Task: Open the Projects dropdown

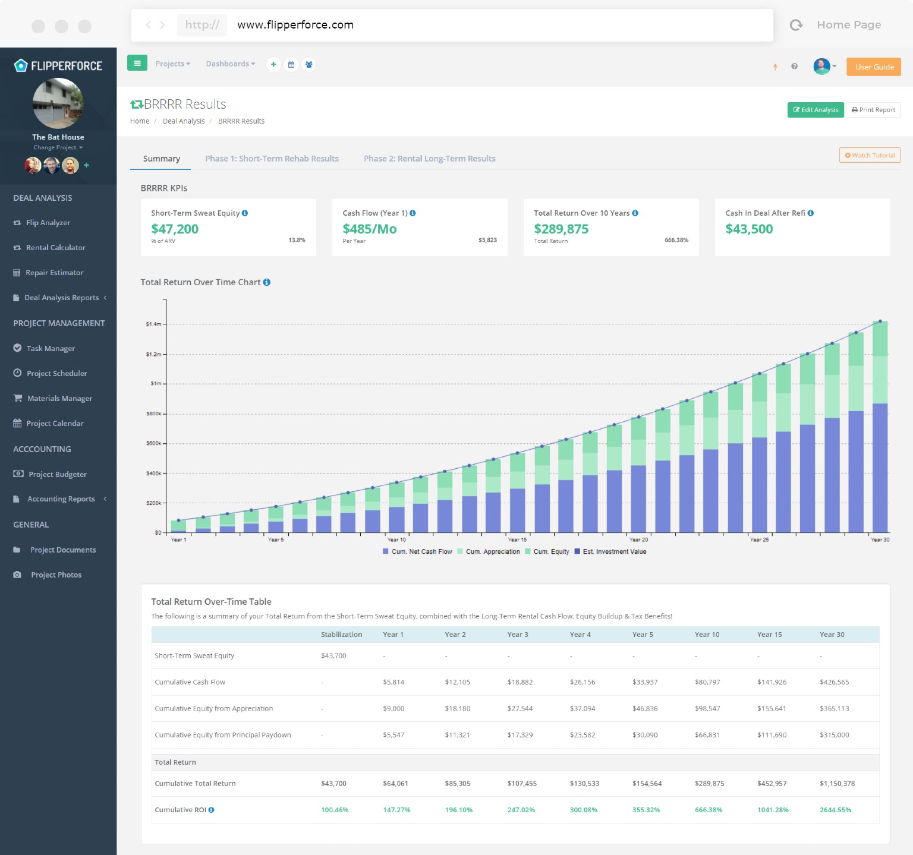Action: tap(172, 64)
